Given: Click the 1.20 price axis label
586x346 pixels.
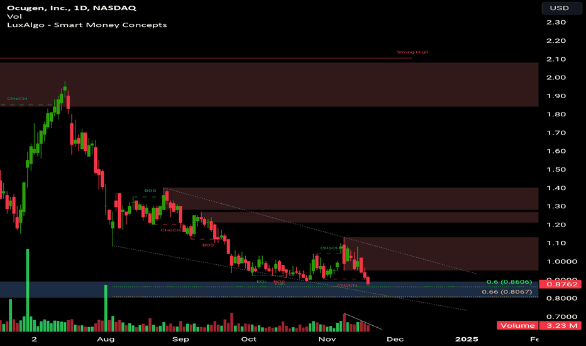Looking at the screenshot, I should tap(556, 225).
